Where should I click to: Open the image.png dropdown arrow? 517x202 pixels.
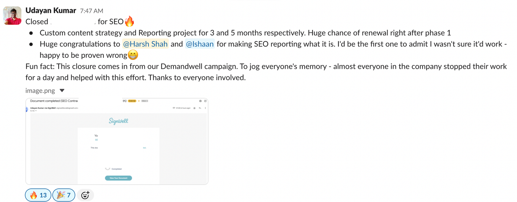(x=61, y=90)
